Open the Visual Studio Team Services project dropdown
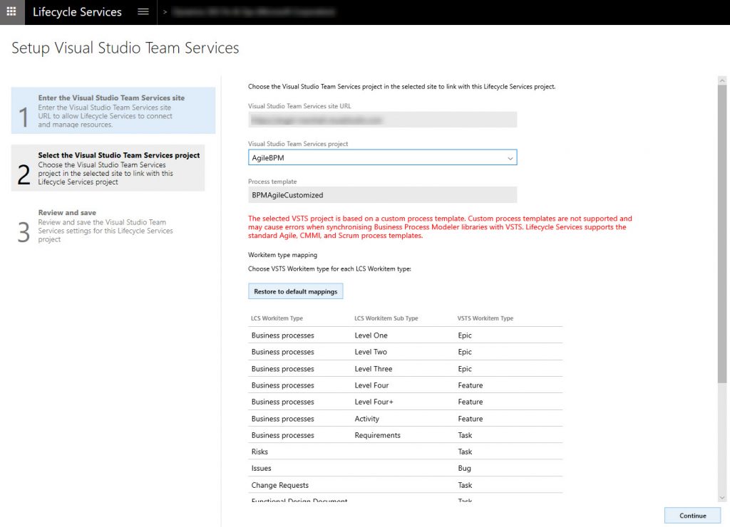Screen dimensions: 730x527 coord(382,157)
